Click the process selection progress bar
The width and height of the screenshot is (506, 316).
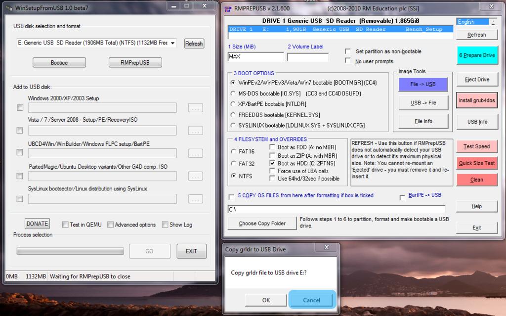coord(70,251)
